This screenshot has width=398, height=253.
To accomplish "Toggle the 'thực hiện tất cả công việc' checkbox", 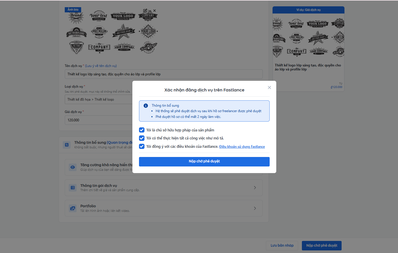I will pos(142,138).
